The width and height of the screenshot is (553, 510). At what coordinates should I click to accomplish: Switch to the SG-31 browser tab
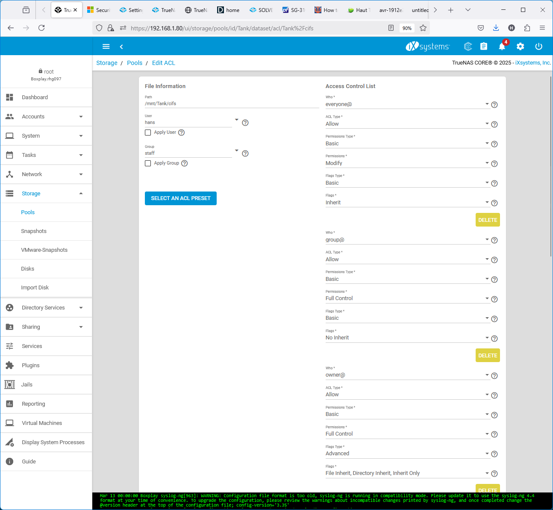coord(294,10)
